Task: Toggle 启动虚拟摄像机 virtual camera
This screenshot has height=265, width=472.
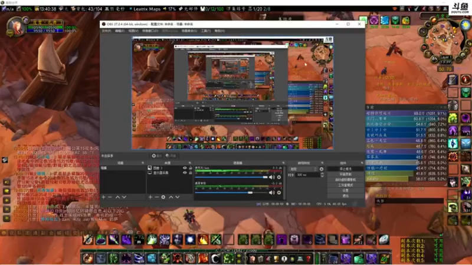Action: click(345, 180)
